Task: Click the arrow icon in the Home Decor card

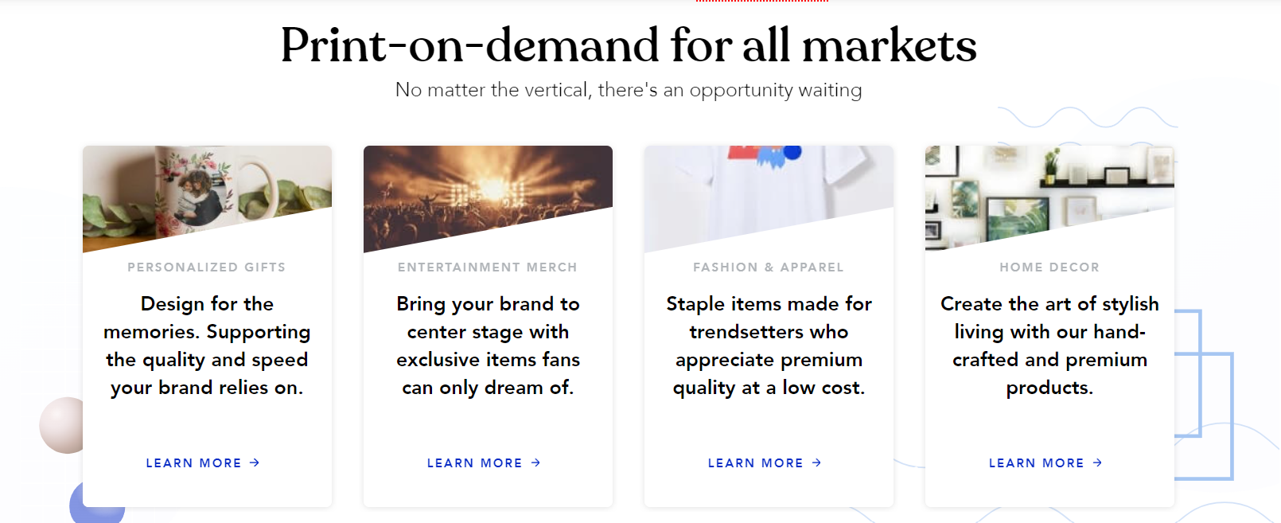Action: pyautogui.click(x=1097, y=463)
